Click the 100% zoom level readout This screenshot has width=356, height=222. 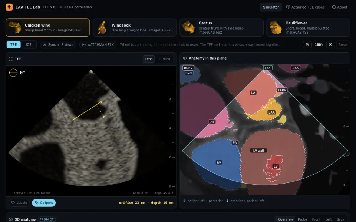coord(319,45)
